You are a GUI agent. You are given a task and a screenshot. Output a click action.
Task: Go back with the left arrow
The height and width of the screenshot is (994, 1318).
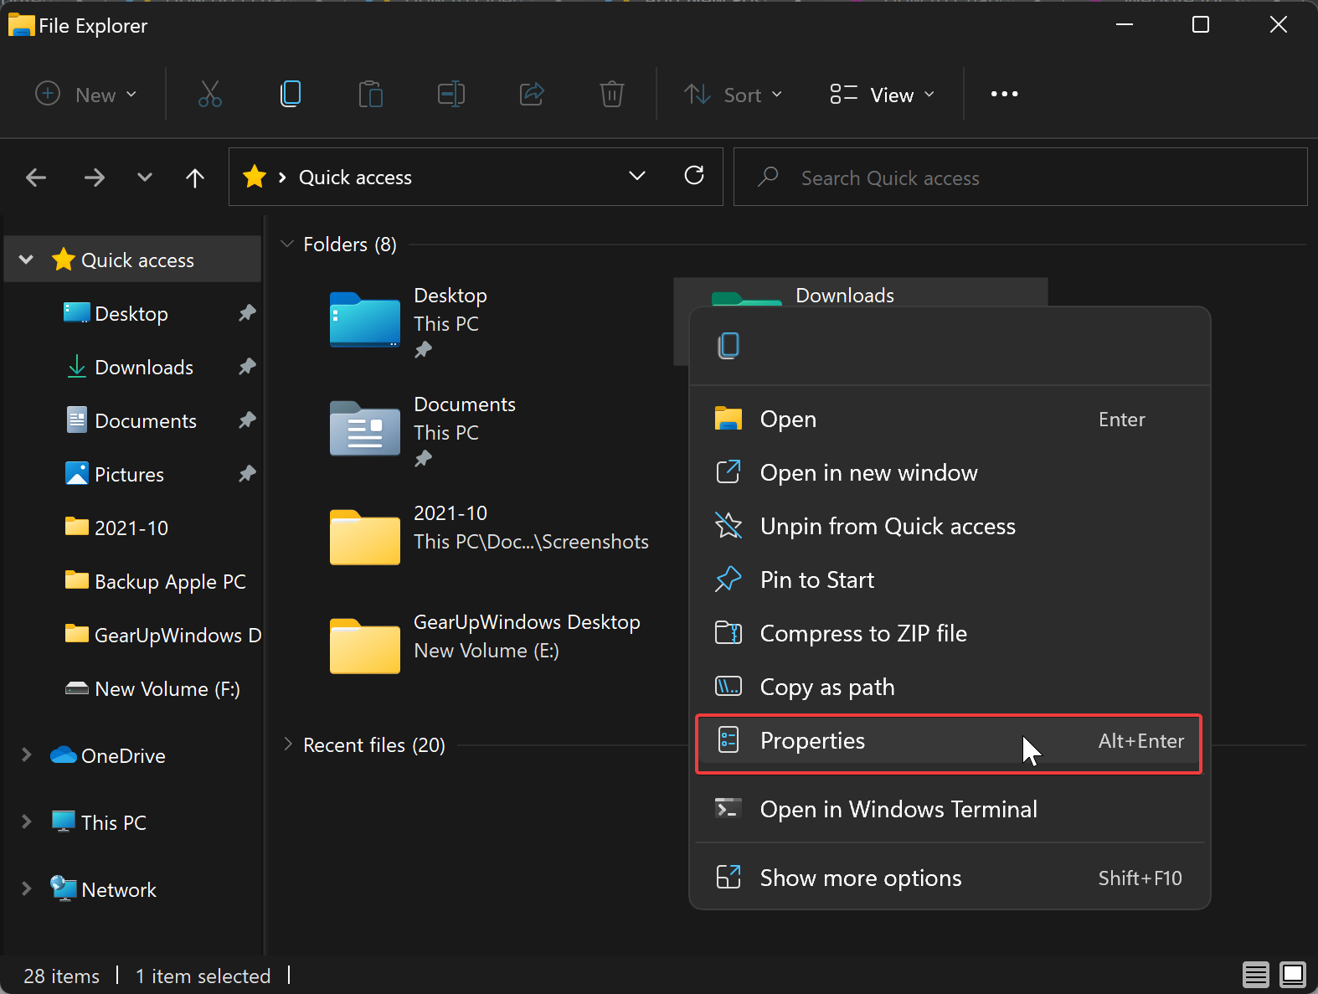[36, 177]
